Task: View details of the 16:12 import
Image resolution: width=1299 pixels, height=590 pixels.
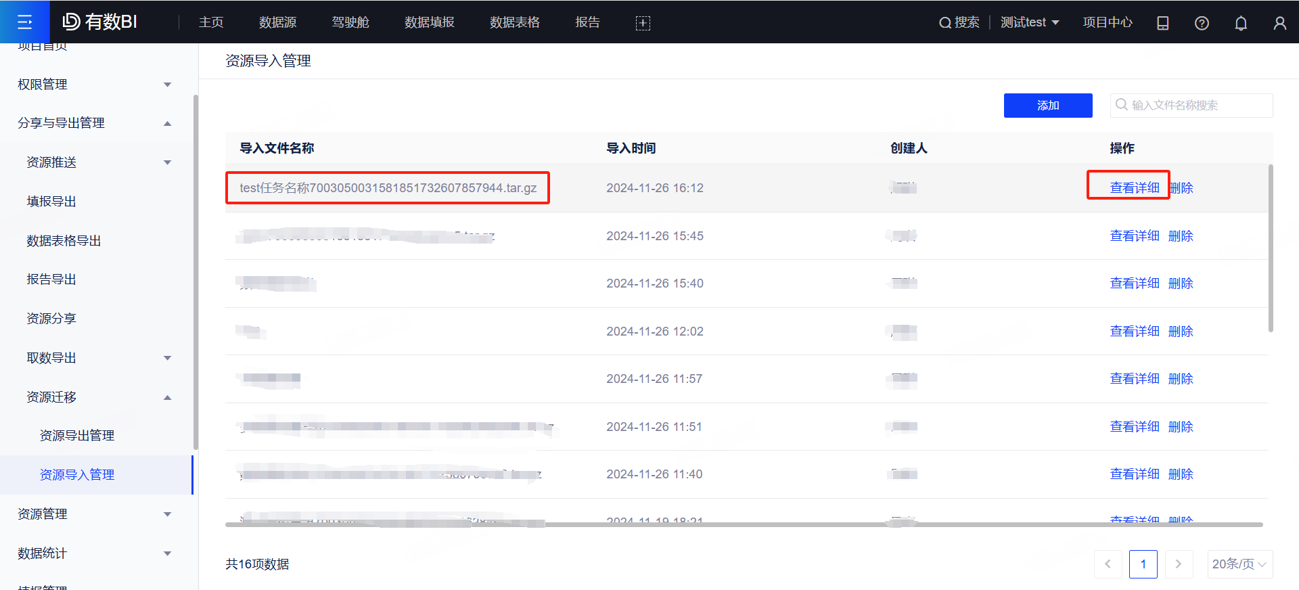Action: pyautogui.click(x=1134, y=188)
